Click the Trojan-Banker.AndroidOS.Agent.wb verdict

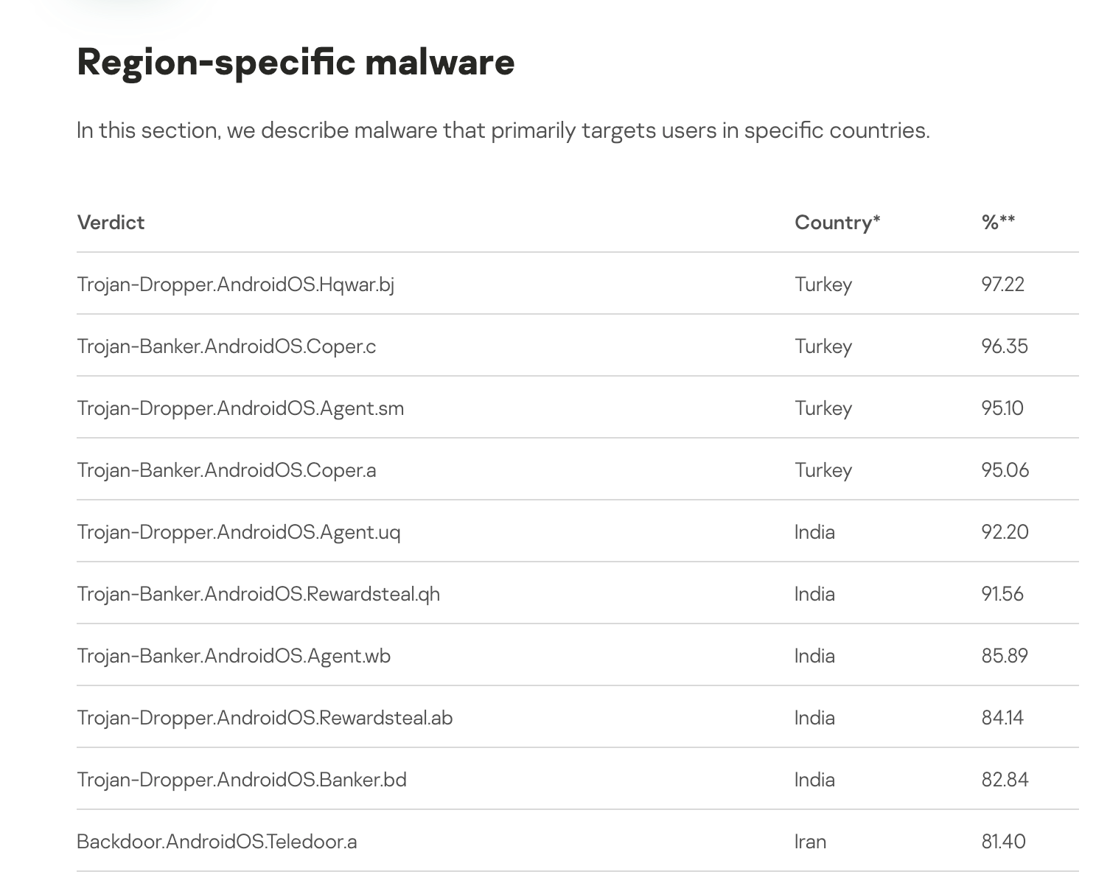point(234,656)
